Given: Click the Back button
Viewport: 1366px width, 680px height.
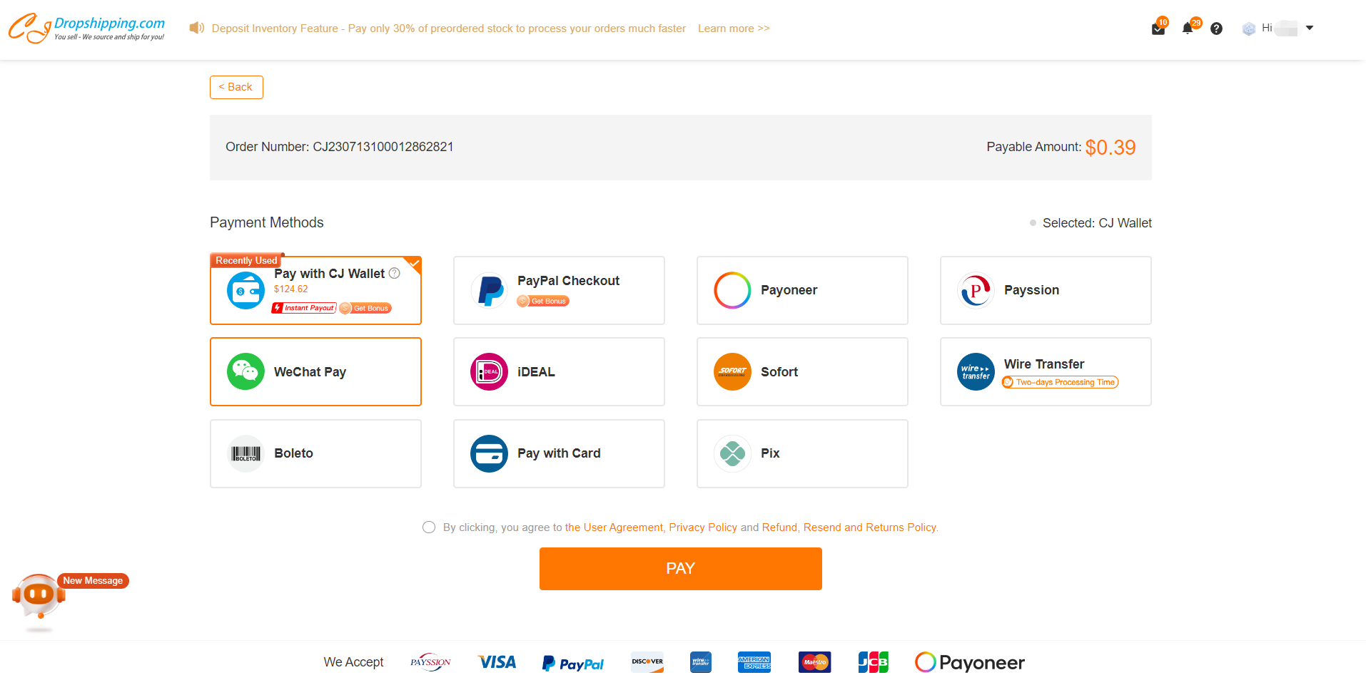Looking at the screenshot, I should pyautogui.click(x=236, y=87).
